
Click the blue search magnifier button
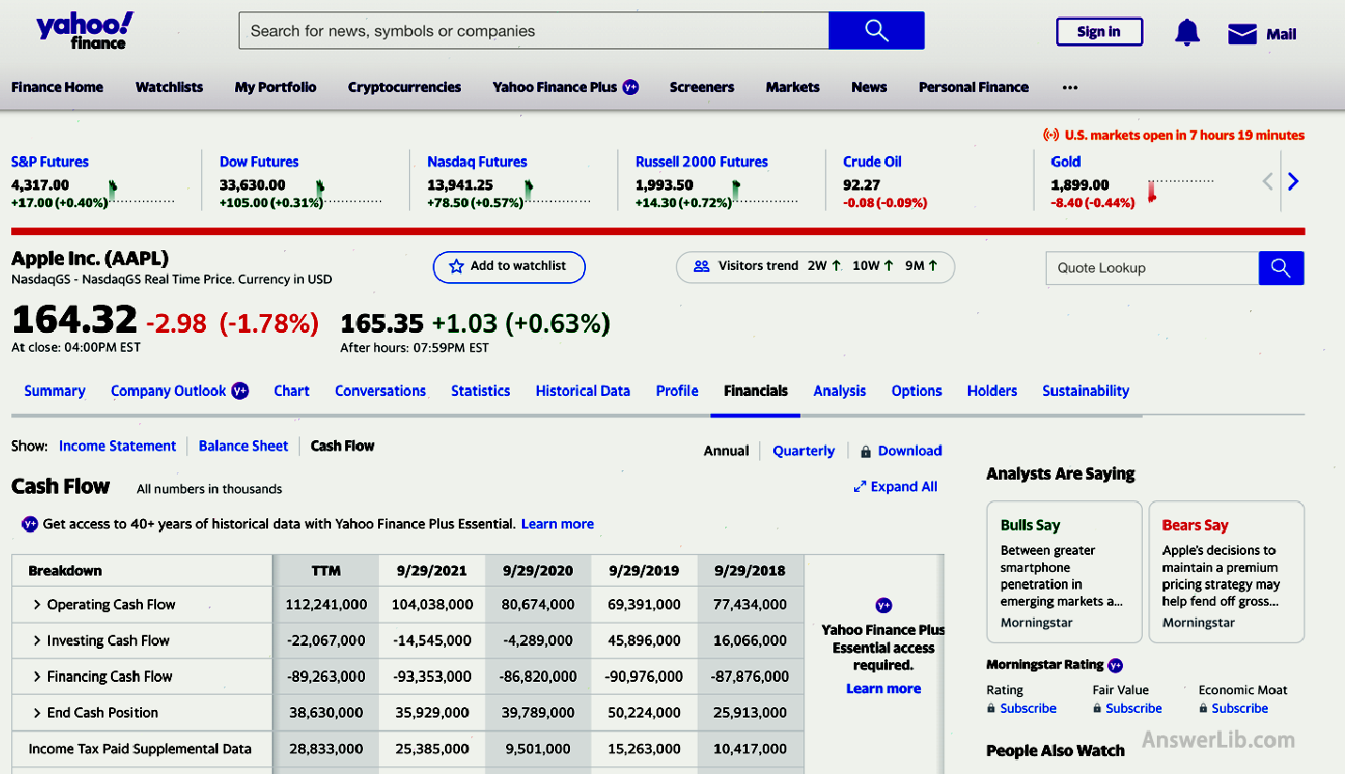pos(877,30)
